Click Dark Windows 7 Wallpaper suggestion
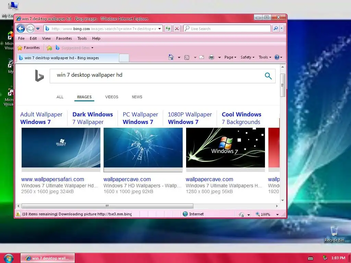 click(x=93, y=118)
